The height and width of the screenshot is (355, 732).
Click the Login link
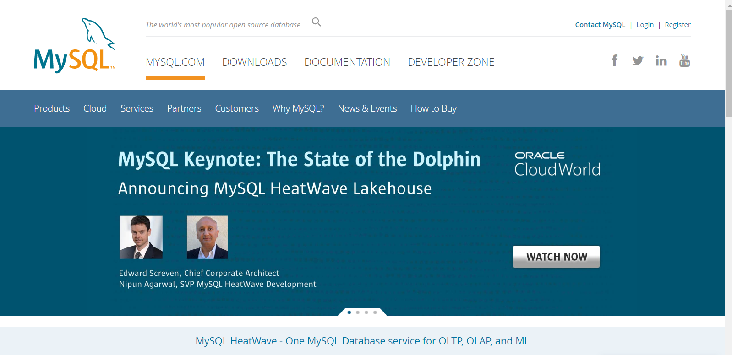[x=645, y=25]
